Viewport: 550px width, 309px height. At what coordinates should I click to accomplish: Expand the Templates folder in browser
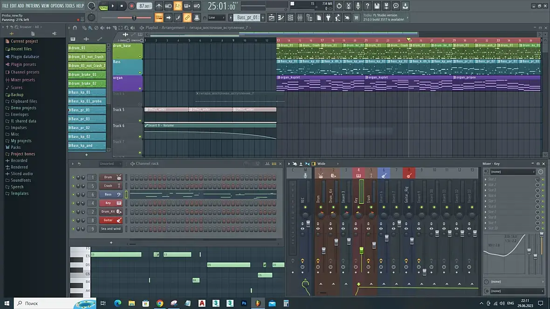20,194
